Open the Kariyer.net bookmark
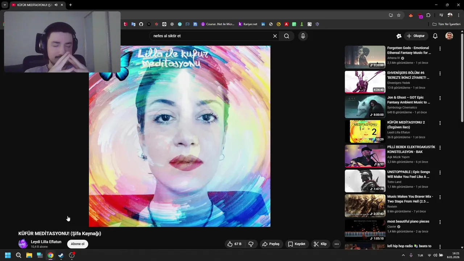The width and height of the screenshot is (464, 261). pyautogui.click(x=248, y=24)
